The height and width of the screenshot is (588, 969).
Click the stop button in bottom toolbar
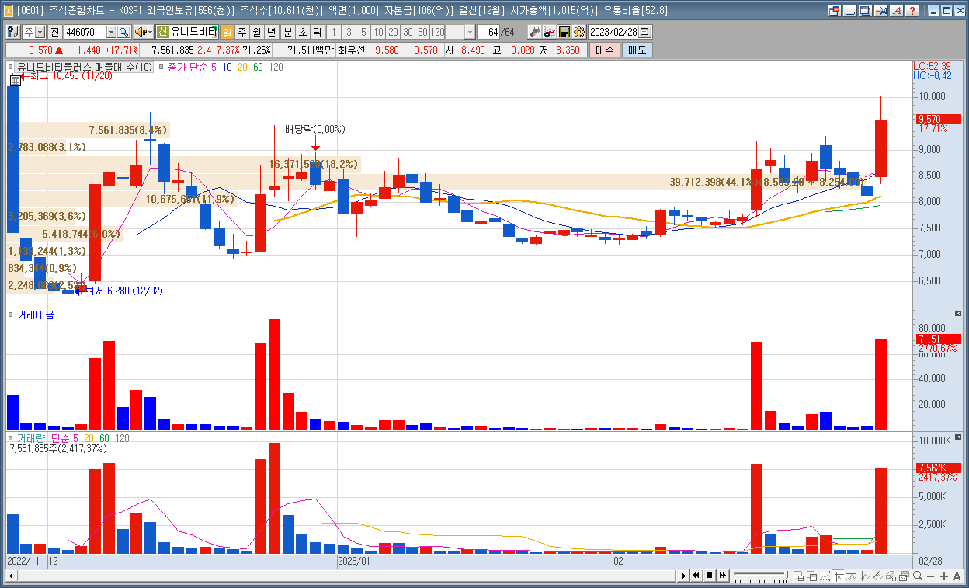pos(710,576)
